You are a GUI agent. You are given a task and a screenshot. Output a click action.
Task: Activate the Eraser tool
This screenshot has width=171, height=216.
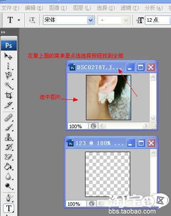[8, 157]
